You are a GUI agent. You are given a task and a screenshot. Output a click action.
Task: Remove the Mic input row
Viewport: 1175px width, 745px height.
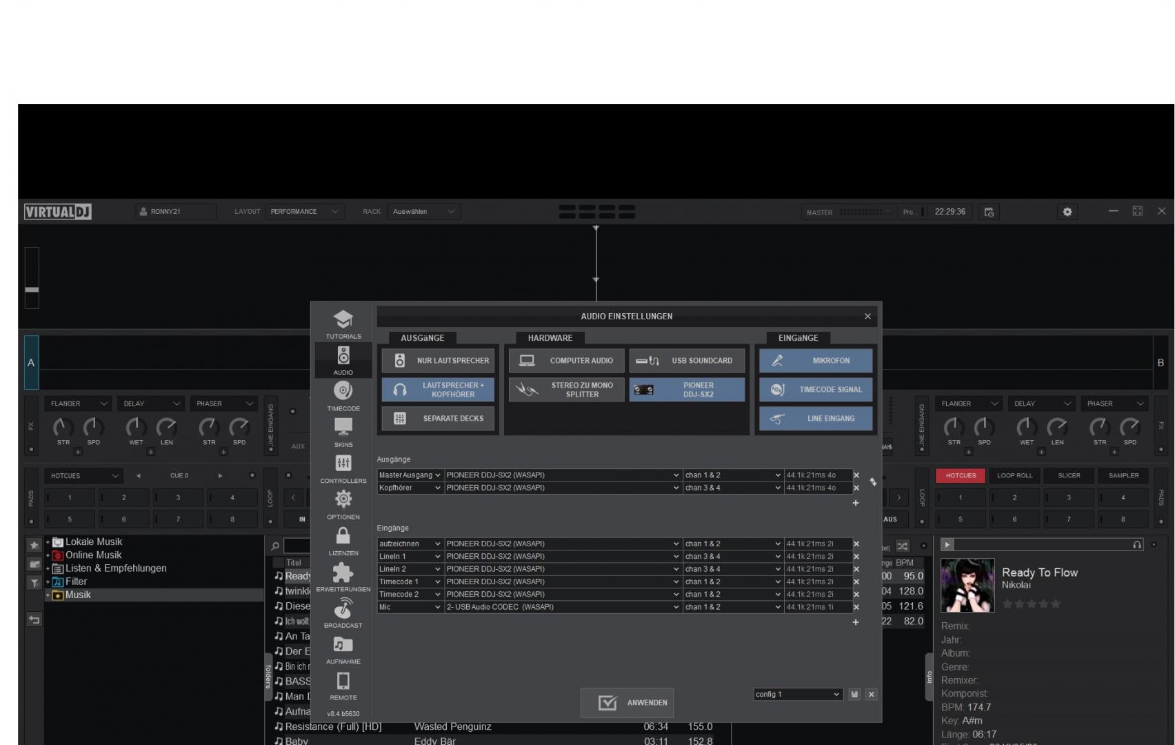click(x=856, y=607)
